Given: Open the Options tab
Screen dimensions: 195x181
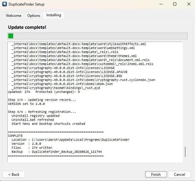Looking at the screenshot, I should coord(34,16).
